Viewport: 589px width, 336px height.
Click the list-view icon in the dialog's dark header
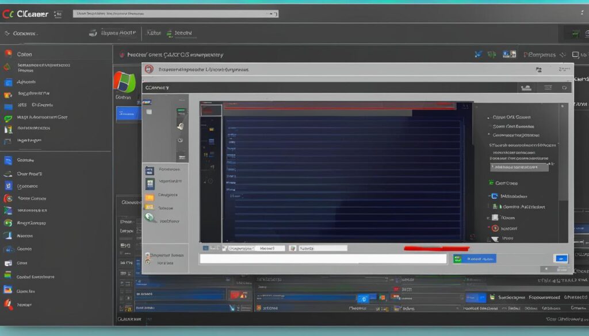pos(548,87)
